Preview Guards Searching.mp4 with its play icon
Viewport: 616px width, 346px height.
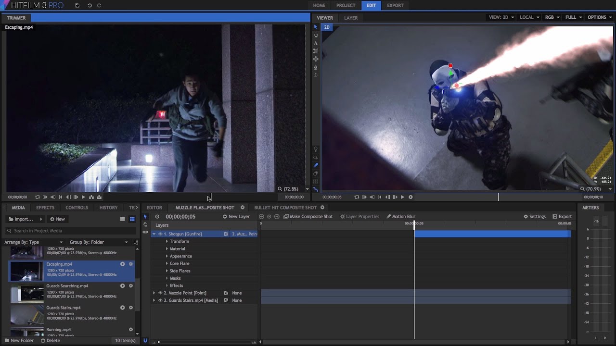click(122, 286)
